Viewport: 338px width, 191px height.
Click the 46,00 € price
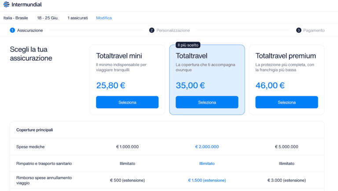(270, 85)
